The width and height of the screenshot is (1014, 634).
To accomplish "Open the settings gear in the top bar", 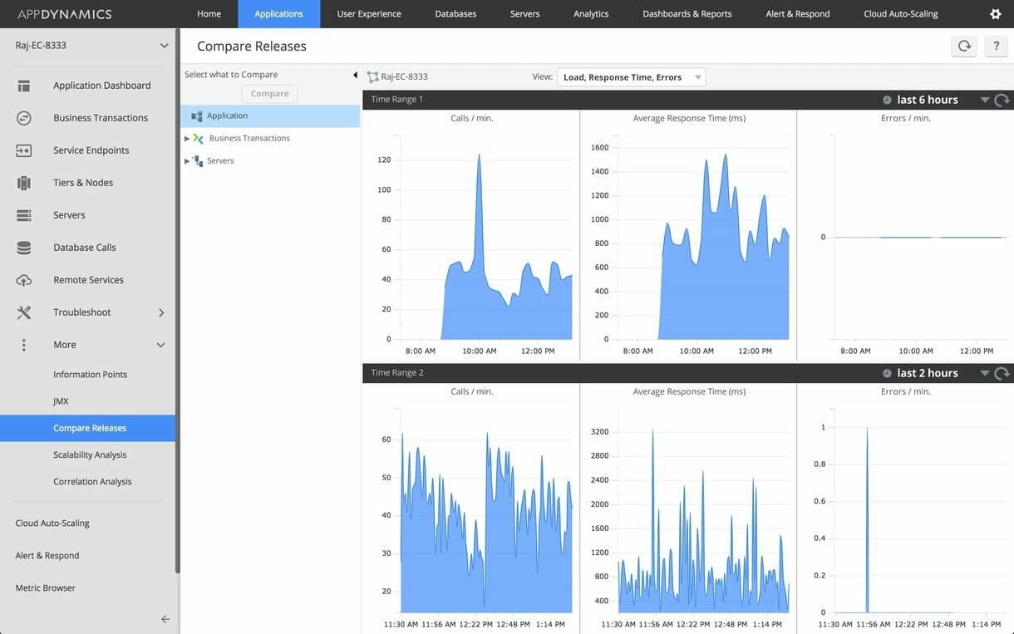I will [x=994, y=13].
